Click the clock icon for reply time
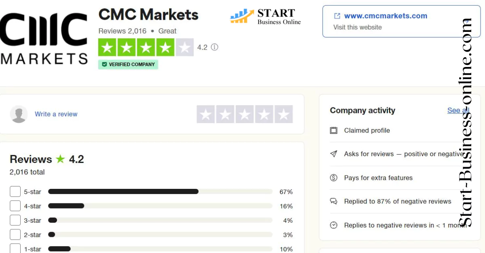The width and height of the screenshot is (485, 253). pos(333,225)
